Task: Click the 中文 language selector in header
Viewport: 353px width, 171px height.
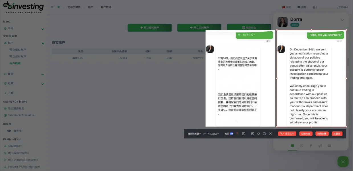Action: coord(286,7)
